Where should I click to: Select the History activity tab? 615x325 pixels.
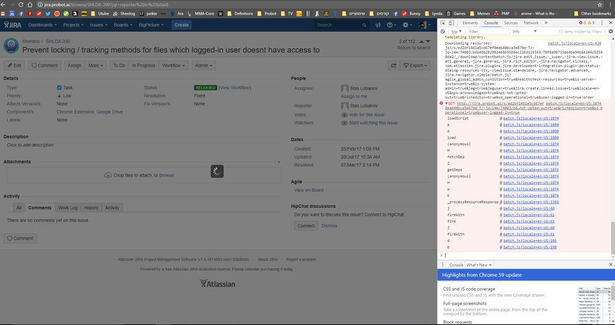[91, 207]
